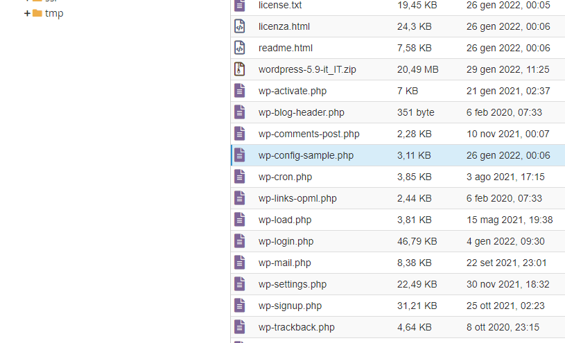Select the wp-blog-header.php file name
This screenshot has height=343, width=565.
coord(302,112)
